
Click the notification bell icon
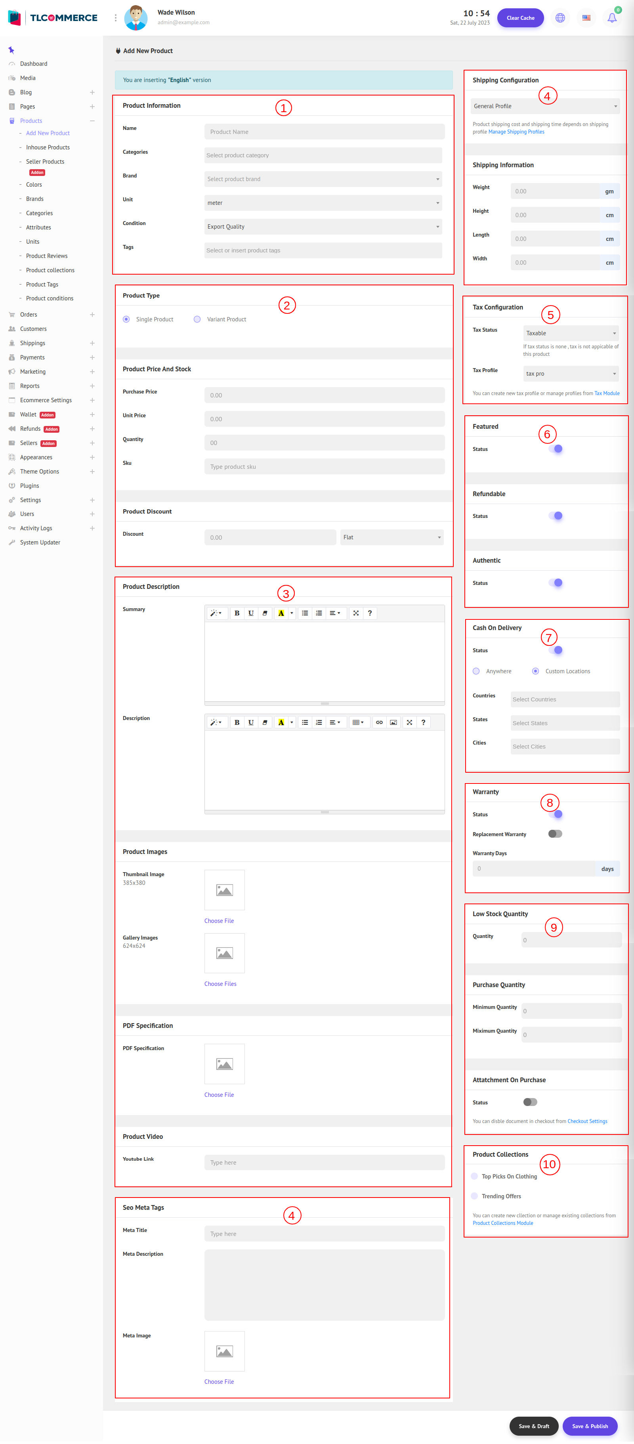[611, 18]
